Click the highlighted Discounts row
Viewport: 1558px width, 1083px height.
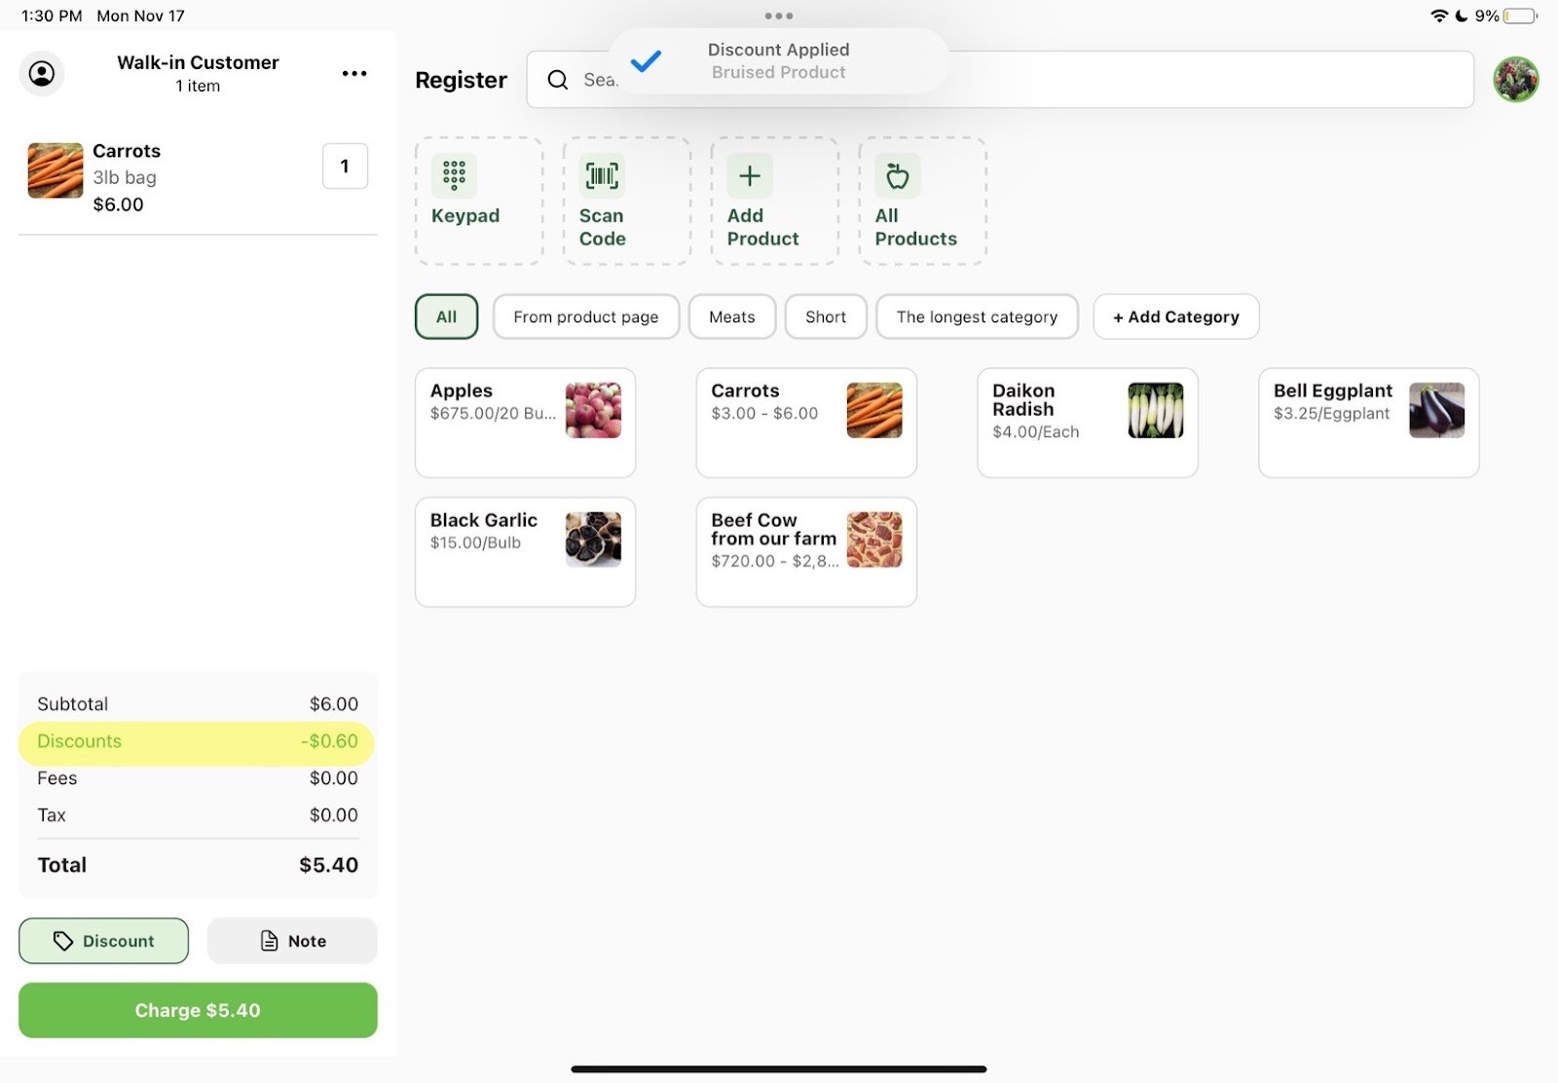(197, 742)
